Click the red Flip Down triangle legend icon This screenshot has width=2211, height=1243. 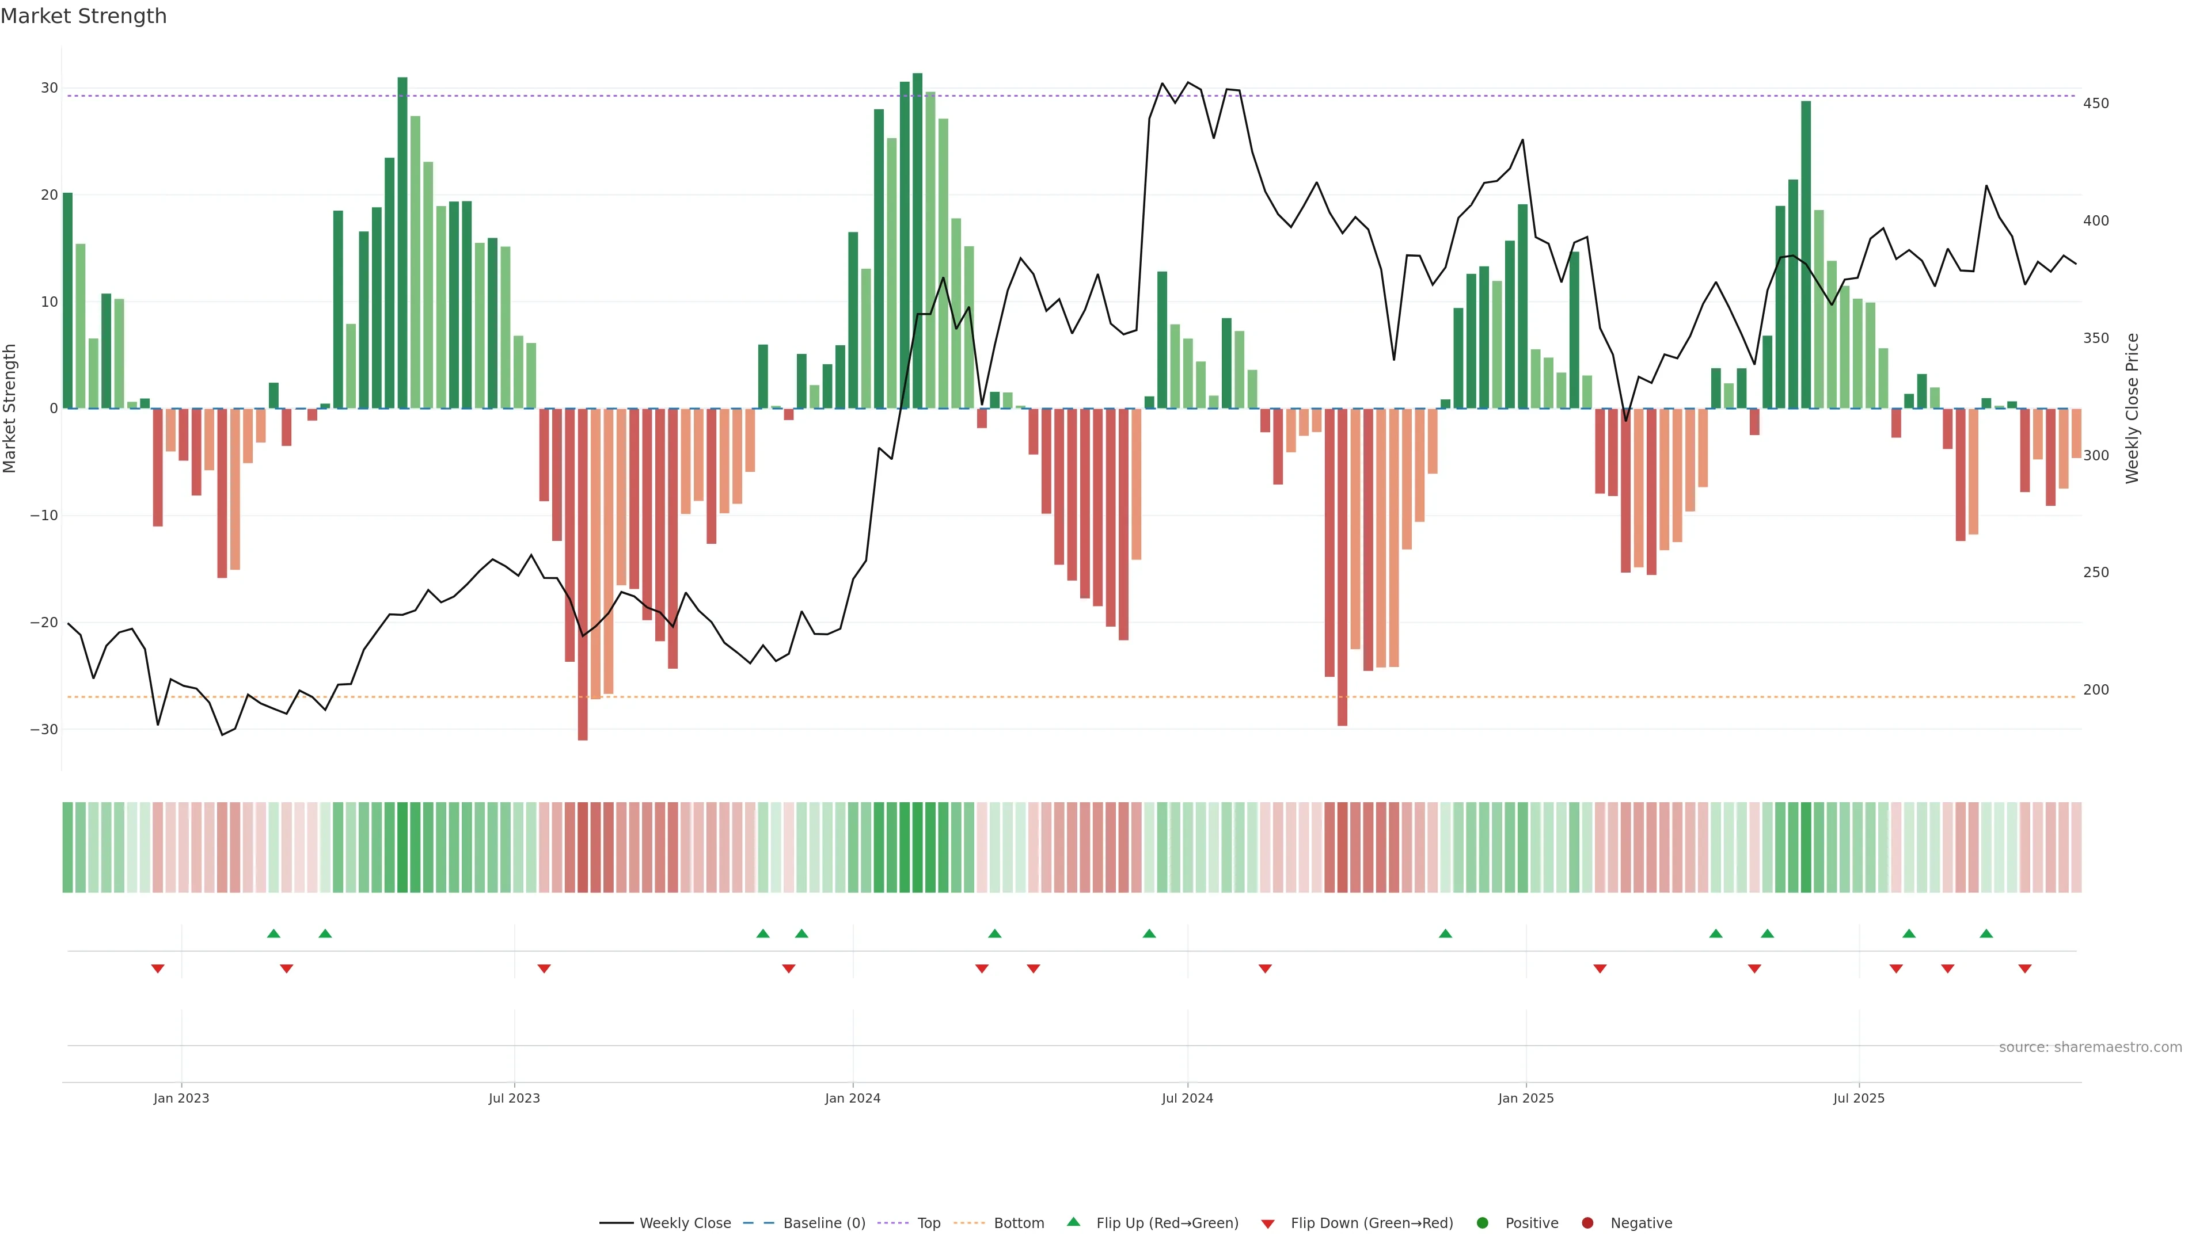(x=1268, y=1224)
